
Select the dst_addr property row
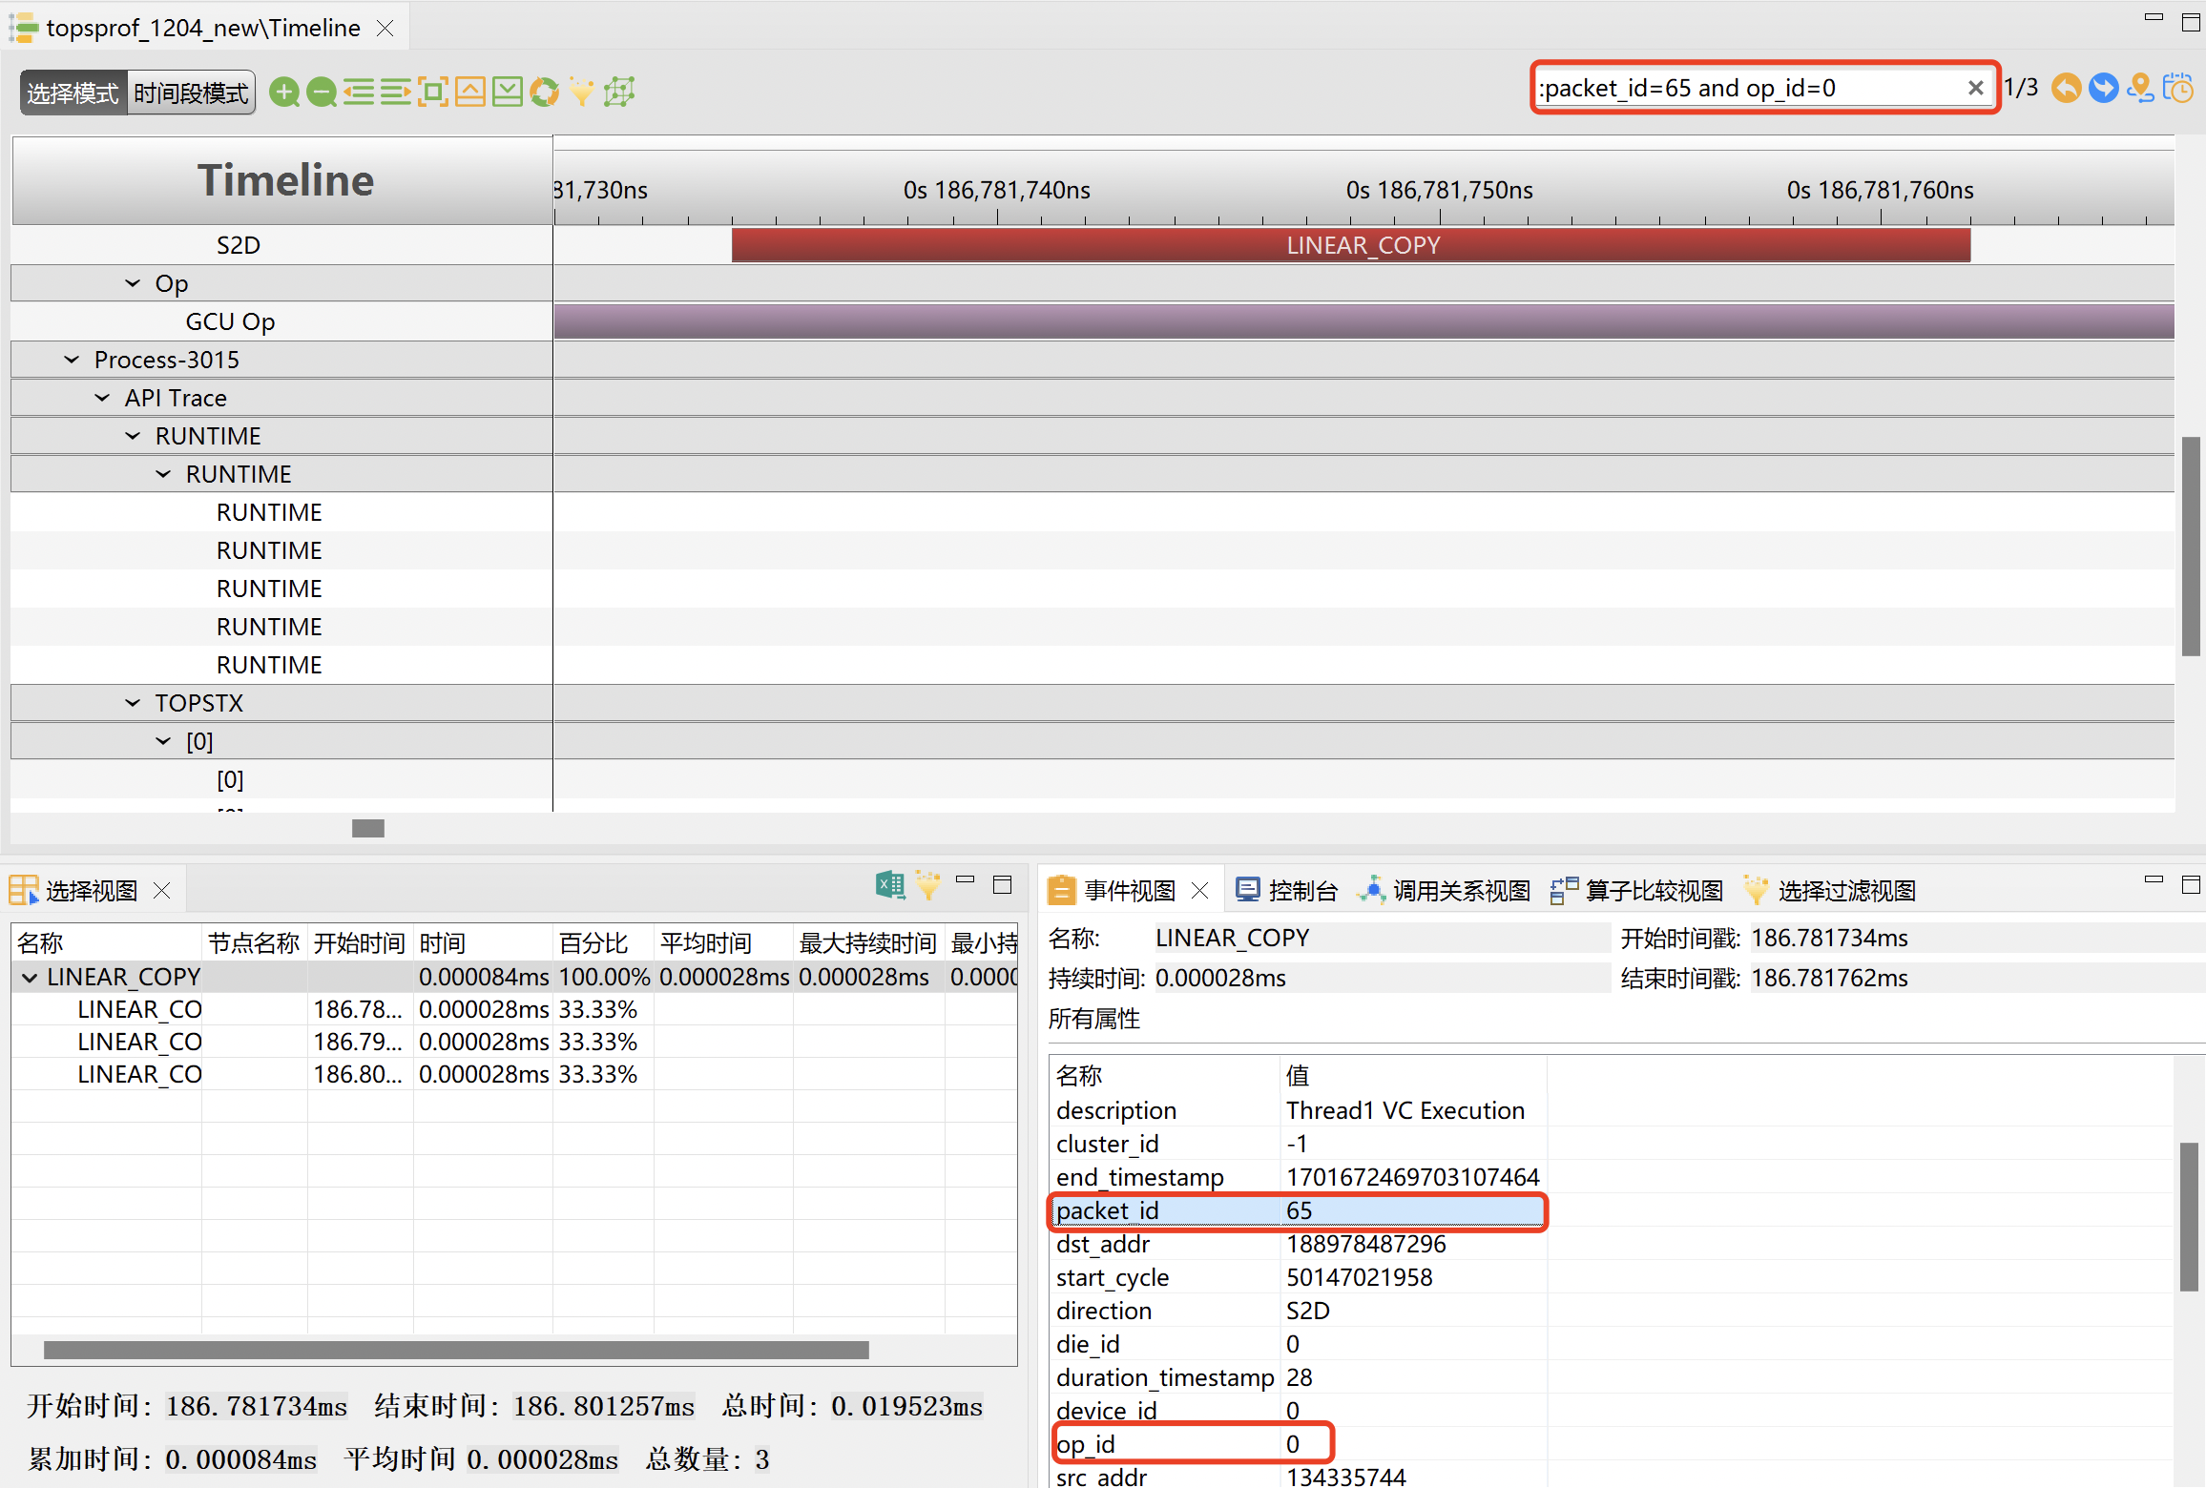click(x=1298, y=1245)
